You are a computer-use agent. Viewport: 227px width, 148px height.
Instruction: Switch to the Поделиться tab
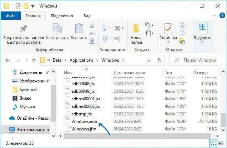62,16
